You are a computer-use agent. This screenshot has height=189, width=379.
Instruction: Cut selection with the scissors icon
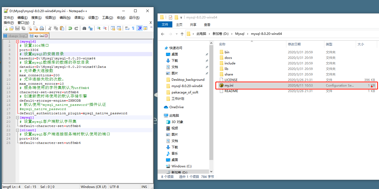[x=50, y=28]
